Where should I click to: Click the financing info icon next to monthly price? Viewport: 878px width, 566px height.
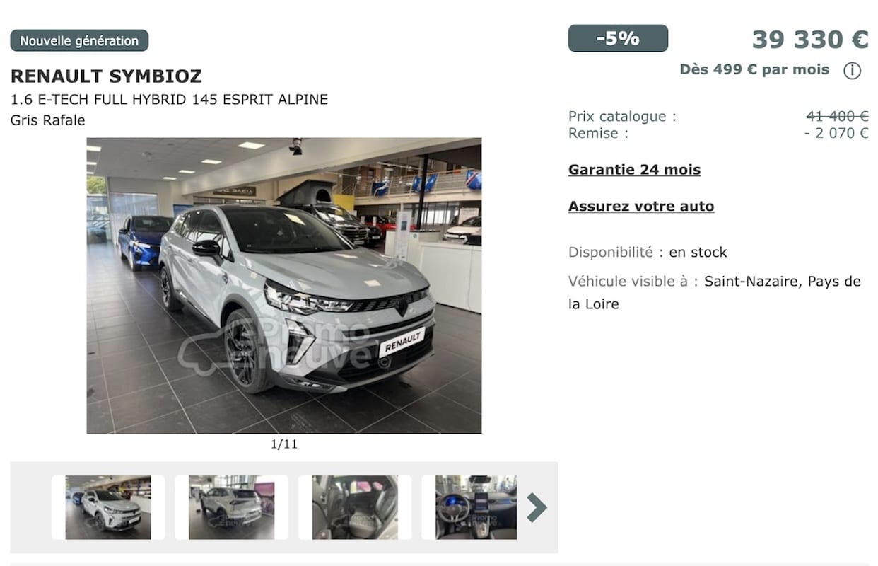pyautogui.click(x=853, y=71)
